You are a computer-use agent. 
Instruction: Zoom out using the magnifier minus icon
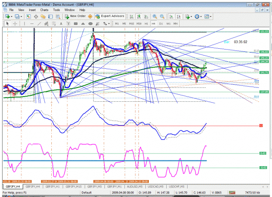pyautogui.click(x=162, y=17)
